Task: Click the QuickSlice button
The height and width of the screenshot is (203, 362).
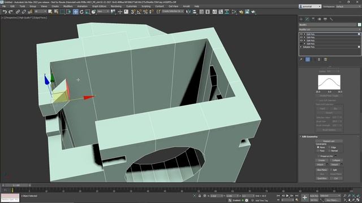Action: click(322, 178)
